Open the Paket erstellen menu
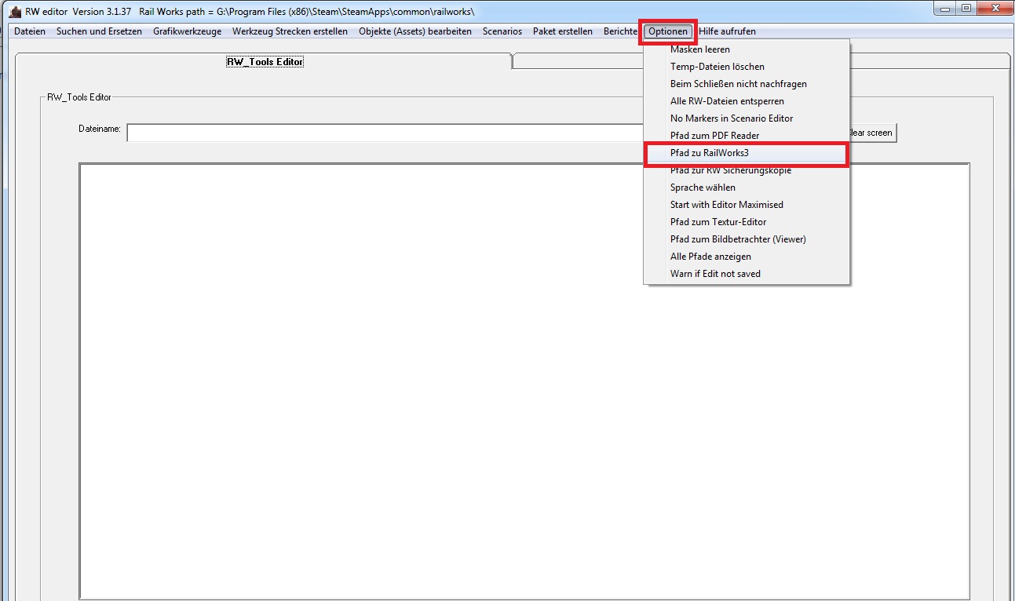Viewport: 1015px width, 601px height. click(x=563, y=31)
